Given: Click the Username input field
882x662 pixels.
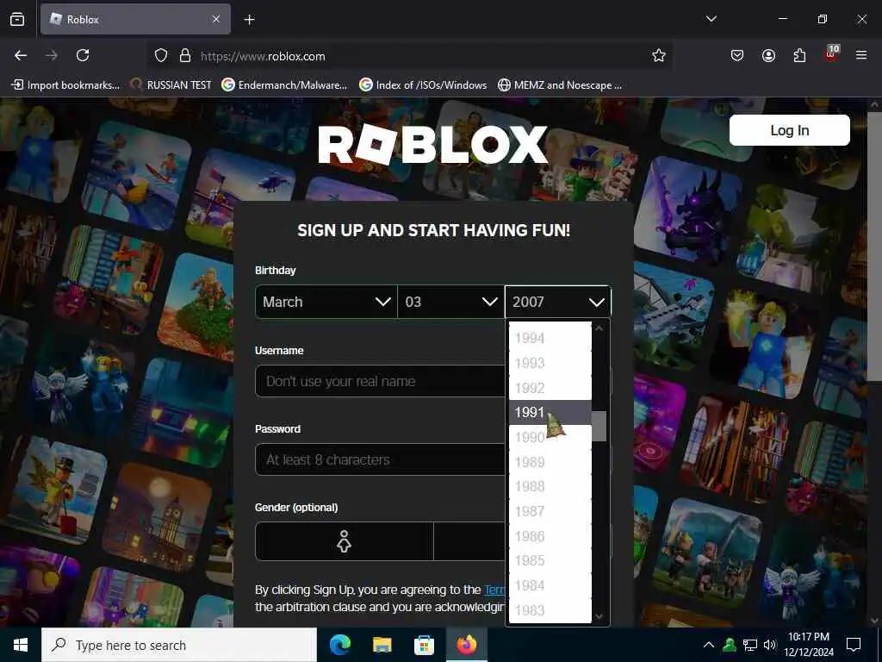Looking at the screenshot, I should point(380,381).
